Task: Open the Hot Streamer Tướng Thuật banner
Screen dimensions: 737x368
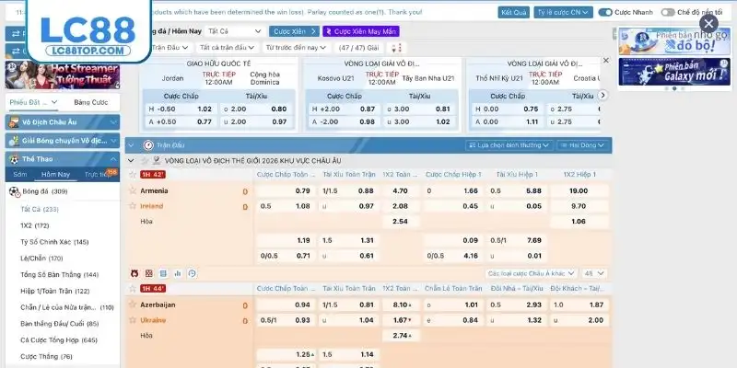Action: 61,75
